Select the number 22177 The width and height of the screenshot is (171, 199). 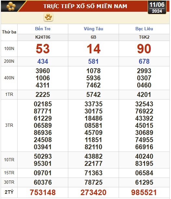point(94,164)
